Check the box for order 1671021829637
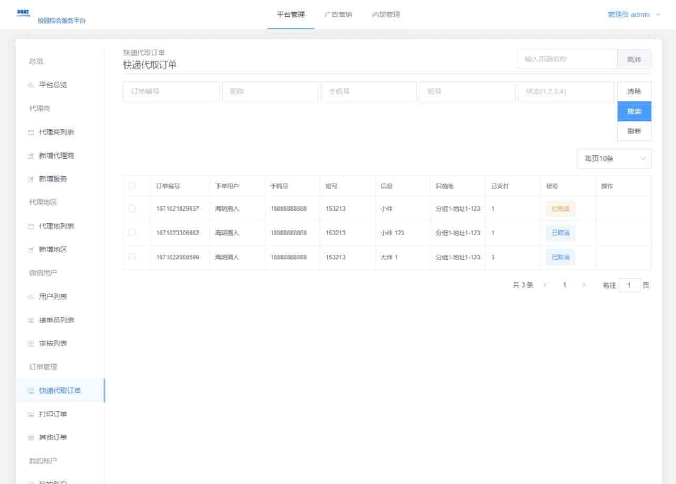676x484 pixels. [132, 208]
